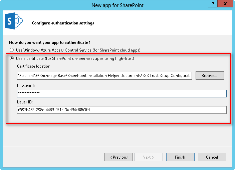Click the Issuer ID label

pyautogui.click(x=25, y=102)
